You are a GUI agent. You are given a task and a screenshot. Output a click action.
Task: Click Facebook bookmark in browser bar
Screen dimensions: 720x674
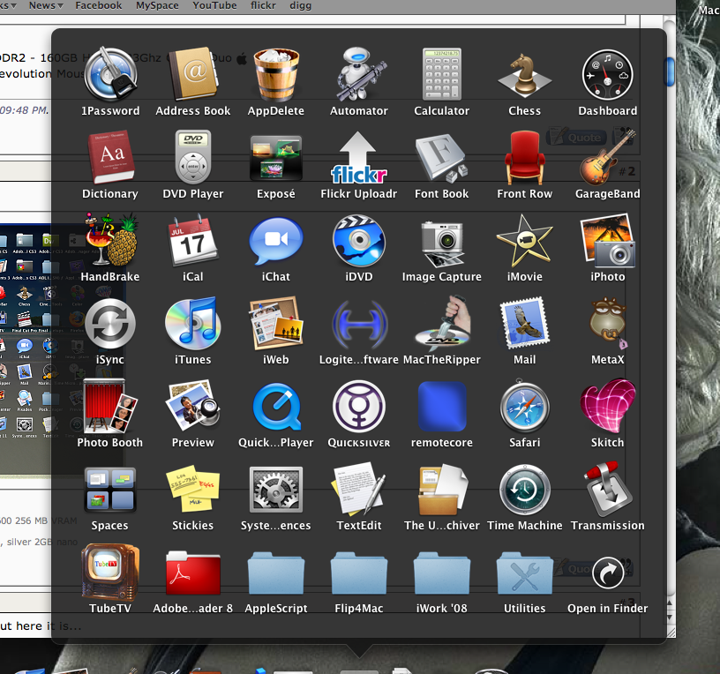pyautogui.click(x=99, y=5)
